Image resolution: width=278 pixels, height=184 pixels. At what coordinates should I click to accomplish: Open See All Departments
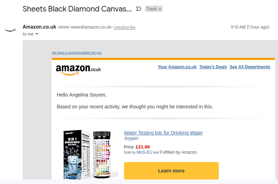(250, 67)
